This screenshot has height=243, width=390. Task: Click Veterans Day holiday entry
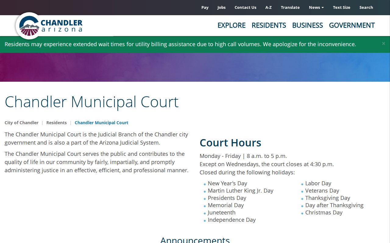(322, 191)
